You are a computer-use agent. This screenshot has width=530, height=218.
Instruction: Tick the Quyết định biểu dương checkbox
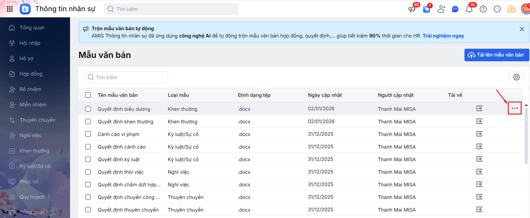pyautogui.click(x=88, y=109)
